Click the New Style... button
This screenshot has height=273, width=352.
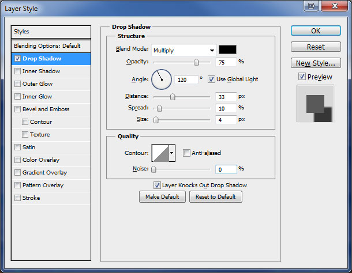tap(314, 63)
